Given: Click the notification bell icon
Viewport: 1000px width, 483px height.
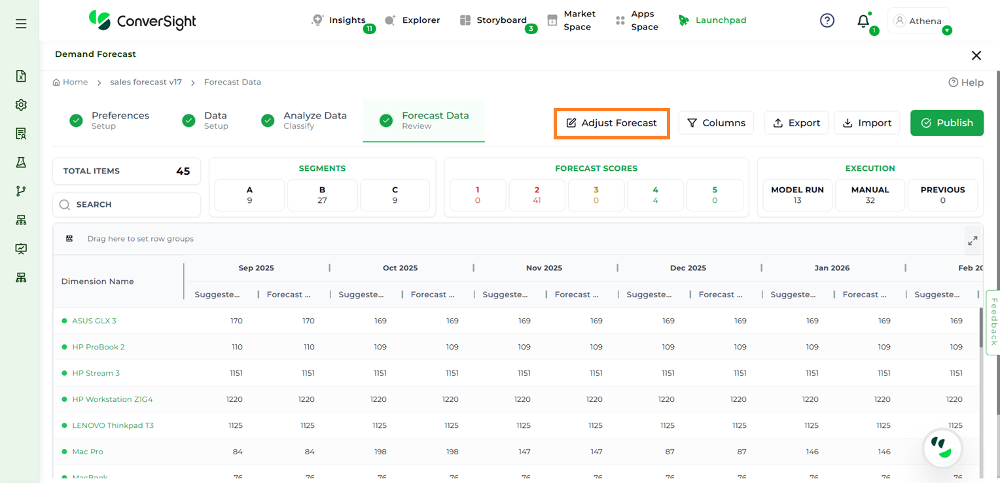Looking at the screenshot, I should pos(863,21).
